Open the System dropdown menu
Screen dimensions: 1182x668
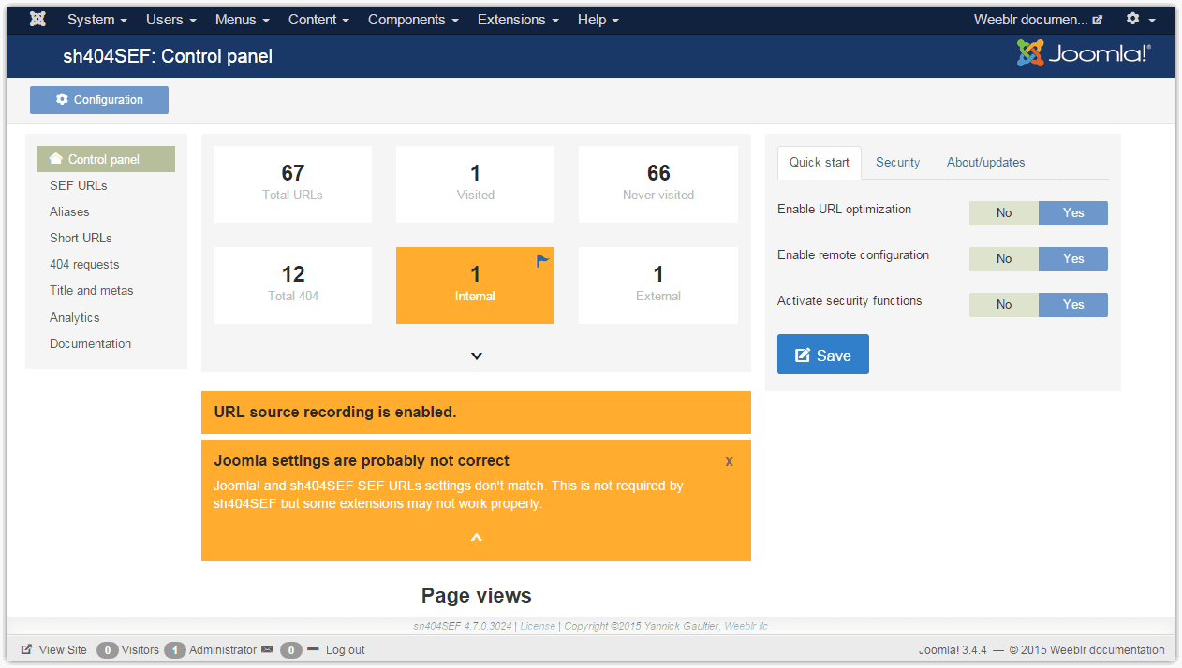(97, 19)
